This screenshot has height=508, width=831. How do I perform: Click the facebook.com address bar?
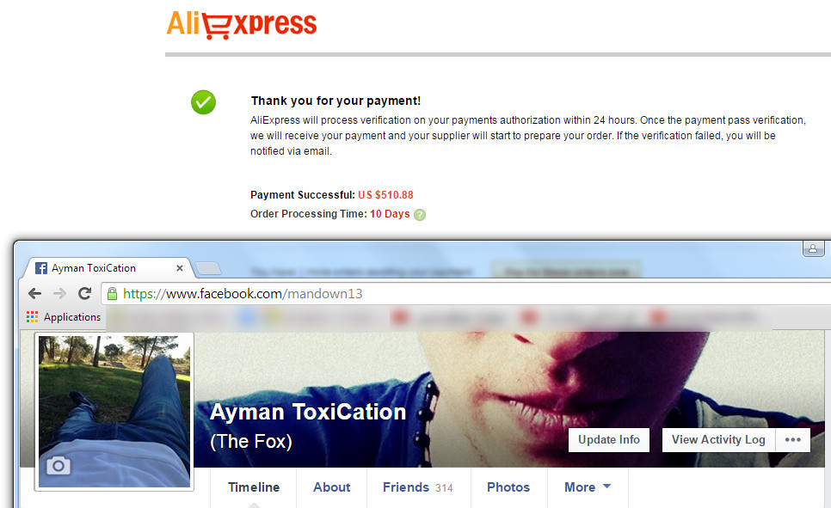466,293
